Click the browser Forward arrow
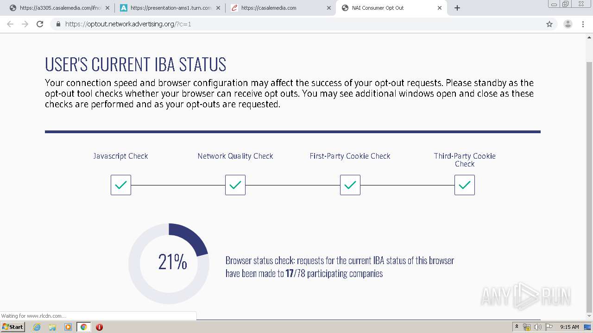Screen dimensions: 593x333 [25, 24]
